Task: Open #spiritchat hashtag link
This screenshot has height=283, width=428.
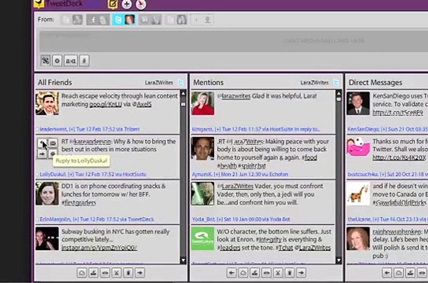Action: pyautogui.click(x=252, y=166)
